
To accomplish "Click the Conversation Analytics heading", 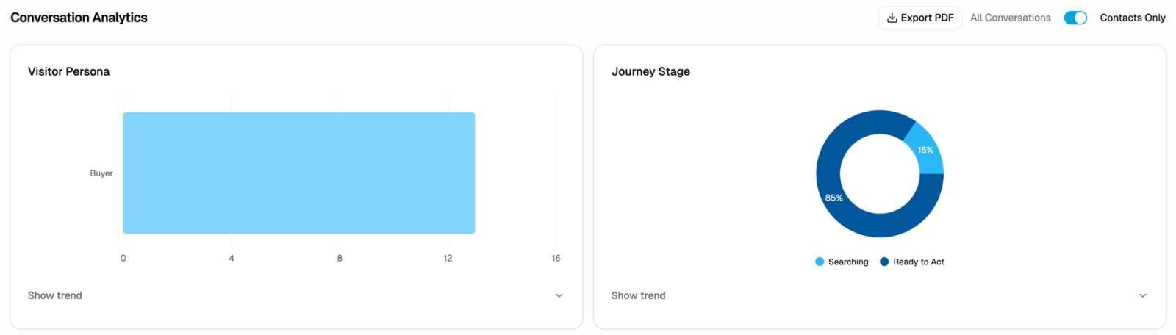I will (x=79, y=18).
